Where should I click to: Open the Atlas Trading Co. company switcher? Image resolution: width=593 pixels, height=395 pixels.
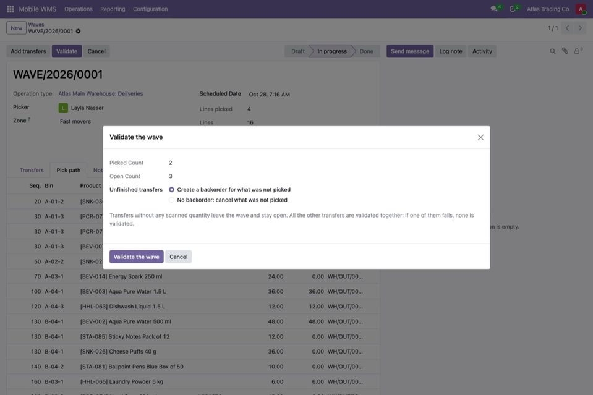[548, 9]
